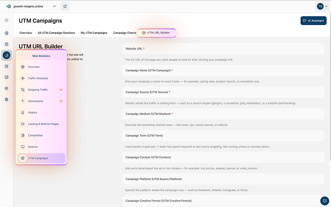Switch to the My UTM Campaigns tab
Screen dimensions: 331x207
tap(94, 33)
